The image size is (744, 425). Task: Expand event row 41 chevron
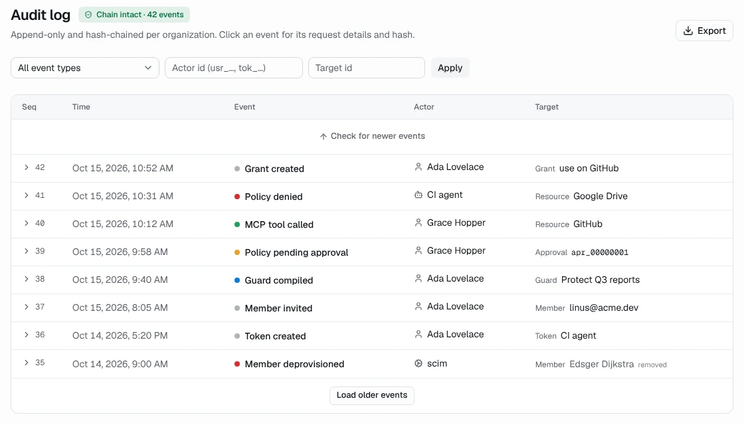coord(26,195)
